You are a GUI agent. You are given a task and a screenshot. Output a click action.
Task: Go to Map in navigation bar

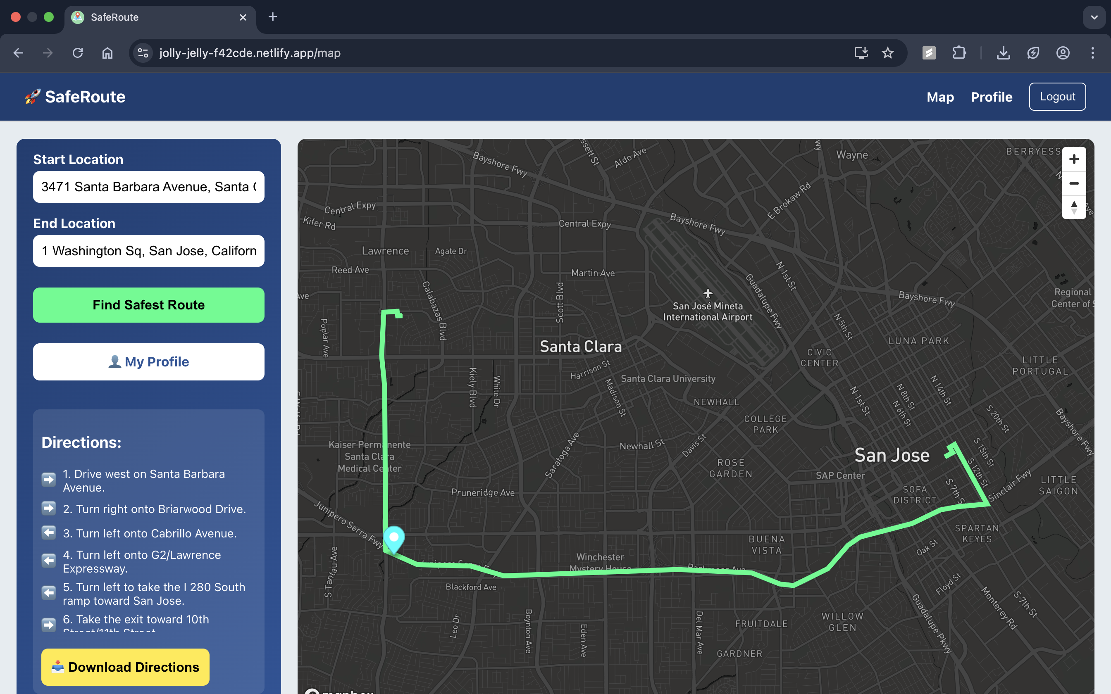point(940,97)
